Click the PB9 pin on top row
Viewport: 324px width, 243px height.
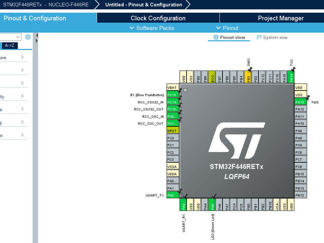[198, 77]
